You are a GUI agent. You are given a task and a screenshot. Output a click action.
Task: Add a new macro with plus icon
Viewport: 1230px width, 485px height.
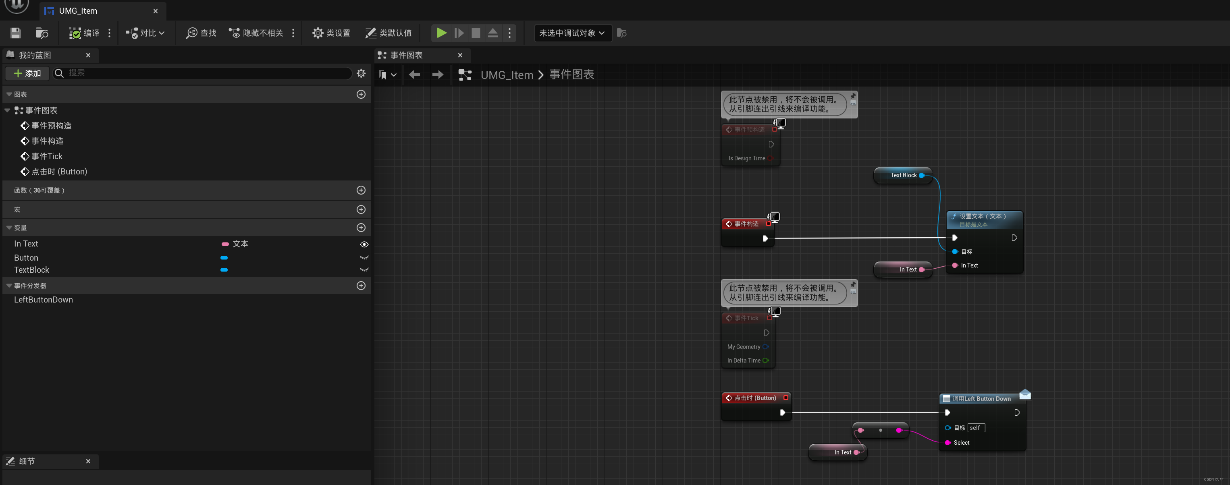(x=361, y=209)
